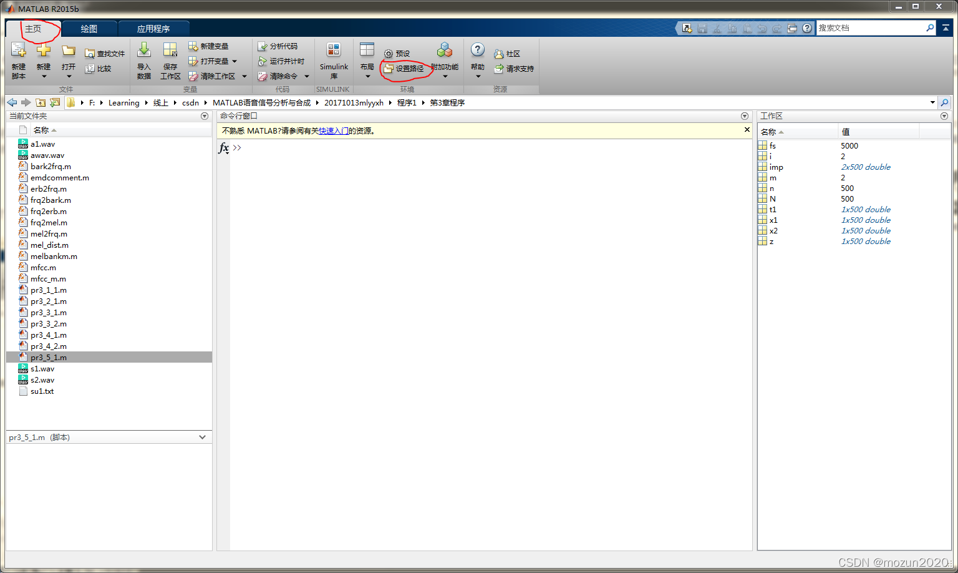Click the New Script (新建脚本) icon
This screenshot has height=573, width=958.
[x=18, y=51]
